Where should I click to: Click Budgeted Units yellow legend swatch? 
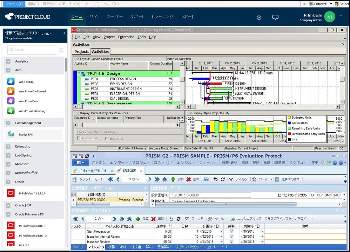tap(289, 117)
